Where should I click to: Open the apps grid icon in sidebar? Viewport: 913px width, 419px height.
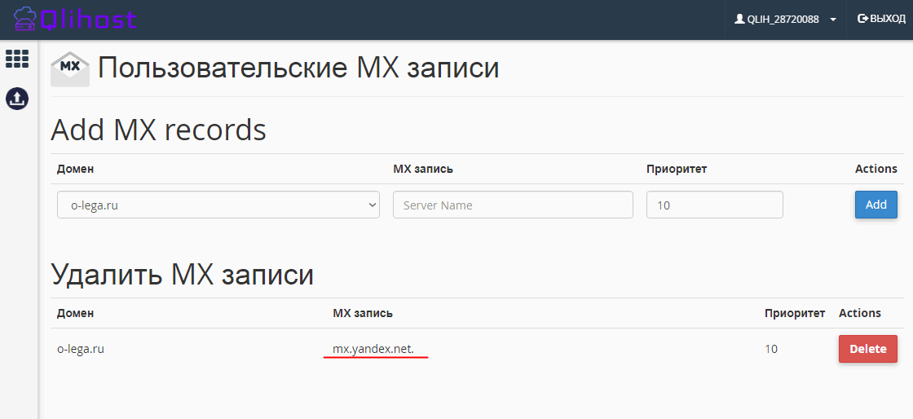click(x=17, y=58)
